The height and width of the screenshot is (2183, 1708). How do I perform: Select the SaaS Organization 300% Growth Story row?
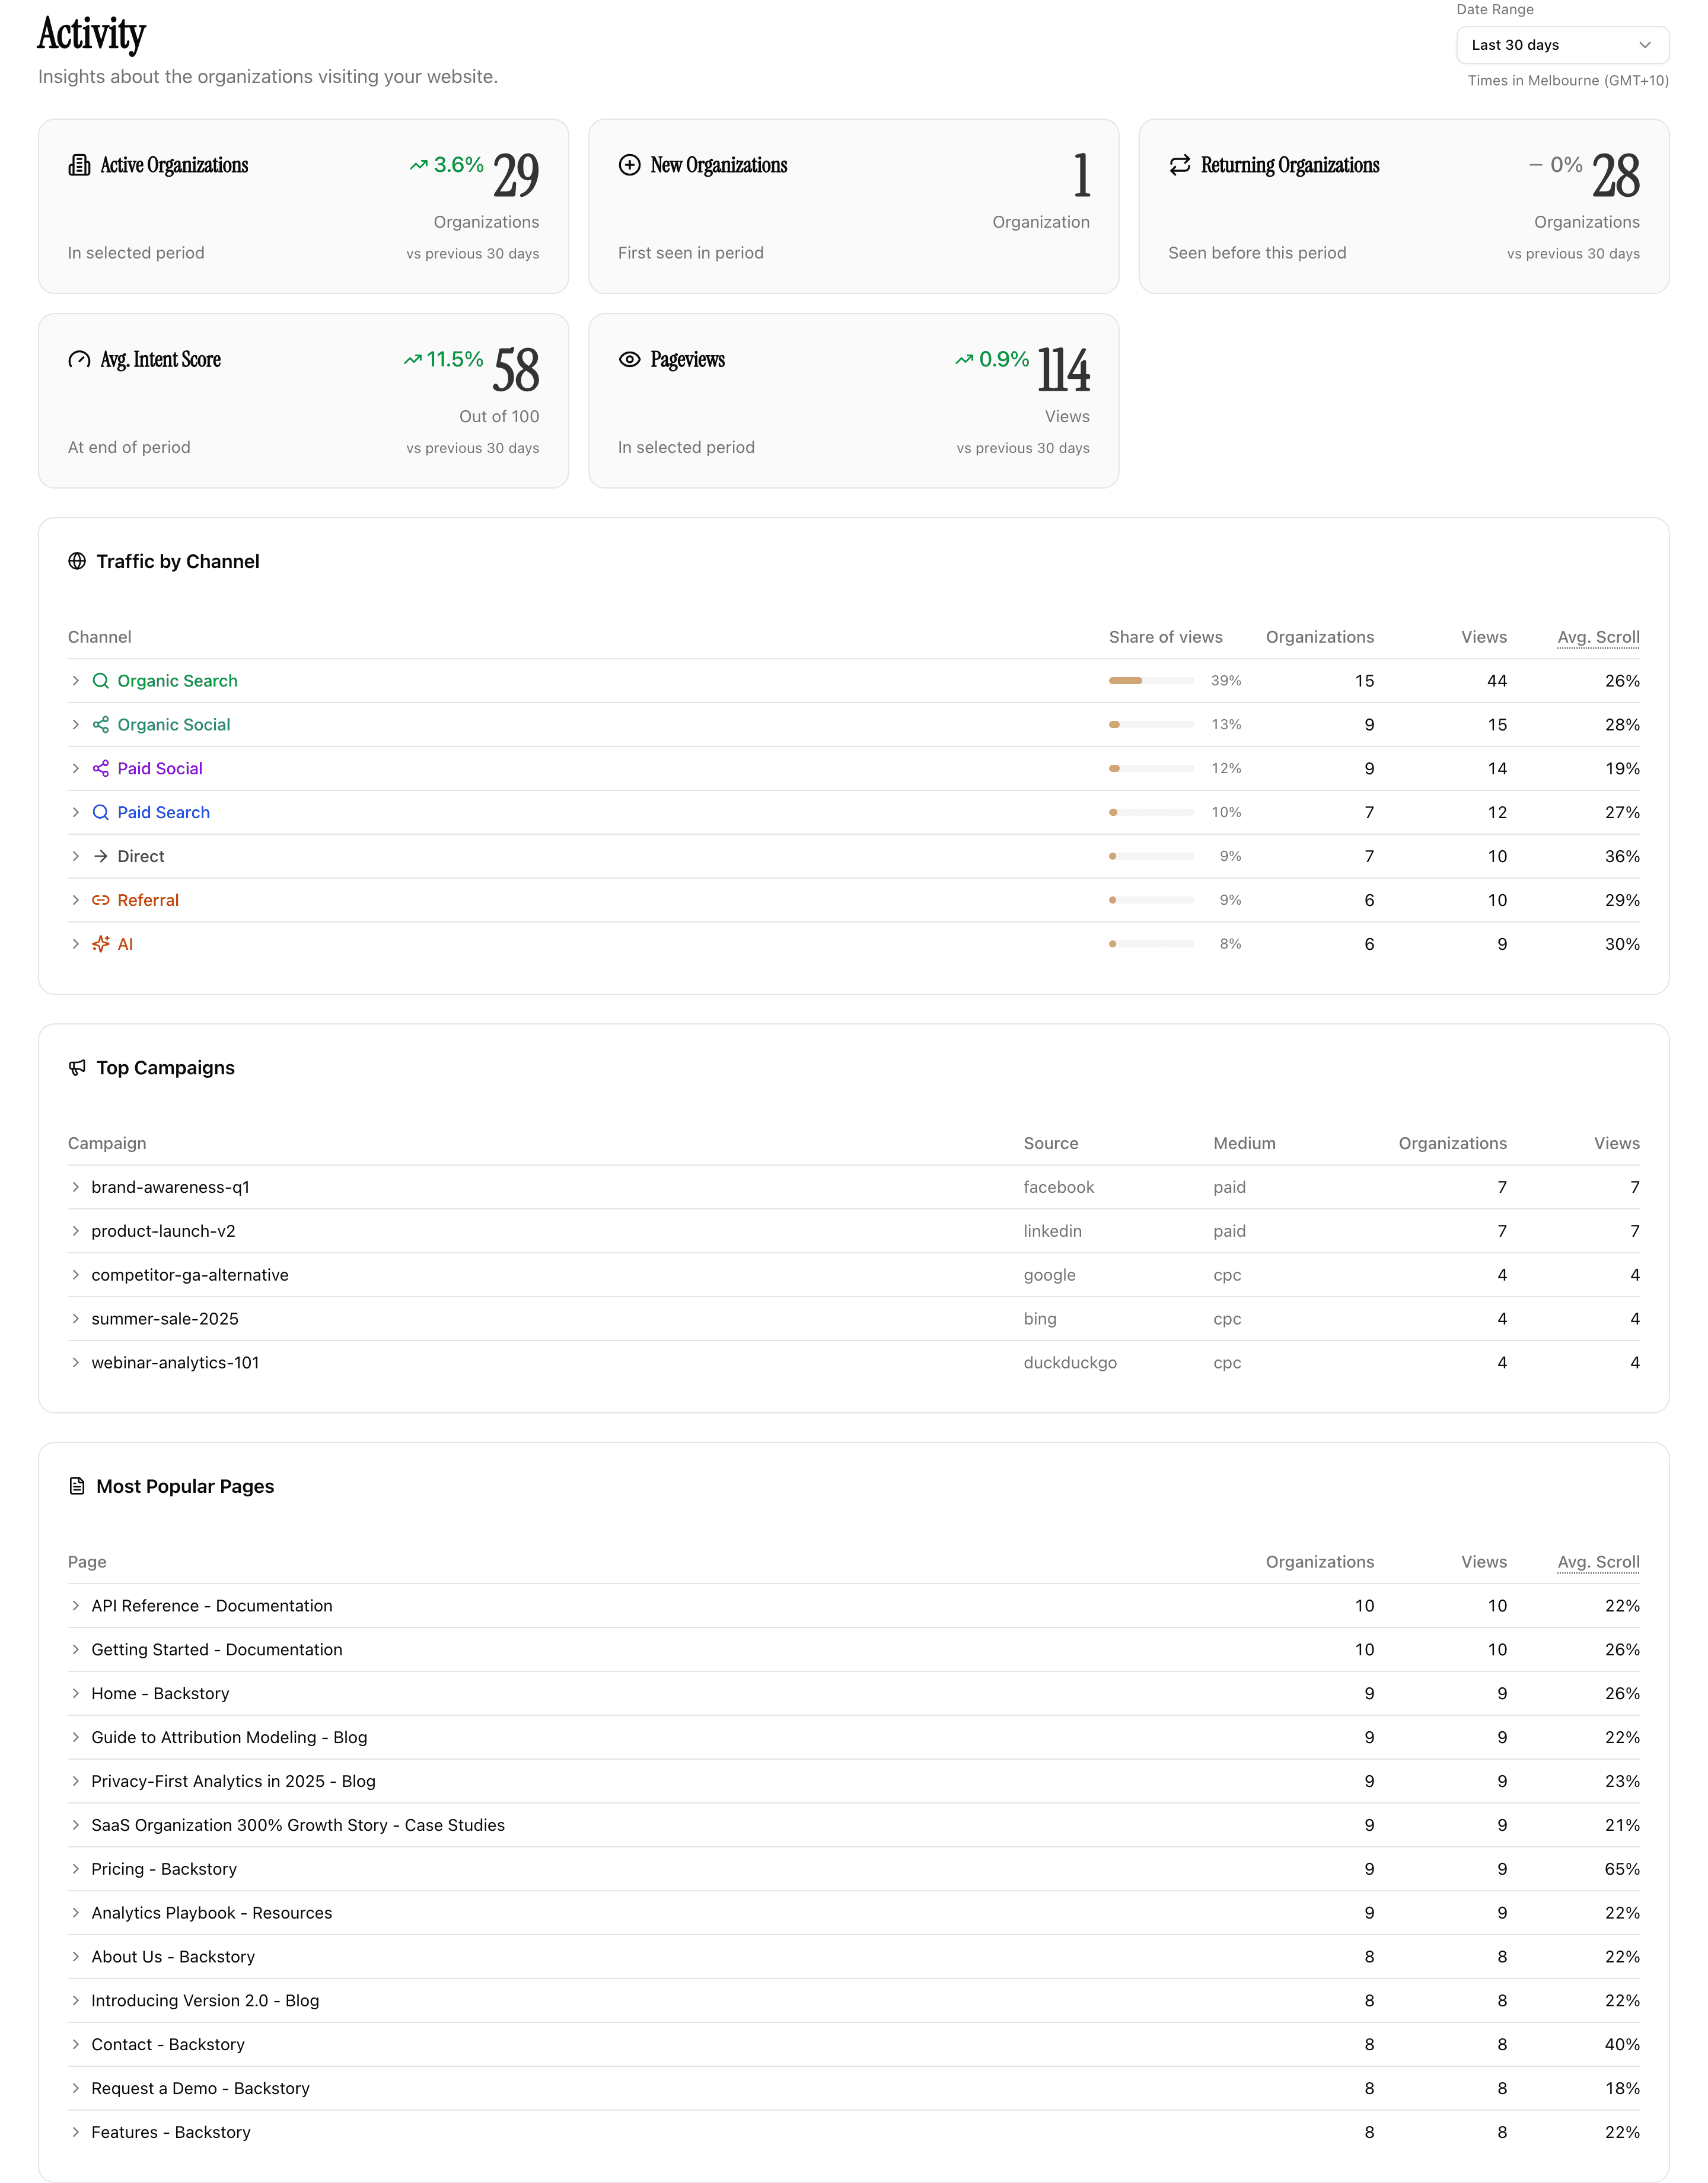(854, 1825)
